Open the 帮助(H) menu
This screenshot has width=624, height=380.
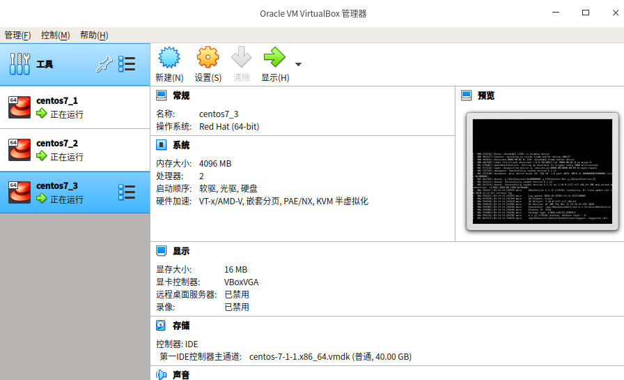(x=94, y=35)
